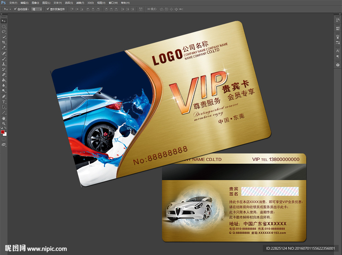Viewport: 342px width, 255px height.
Task: Select the Eyedropper tool
Action: click(4, 48)
